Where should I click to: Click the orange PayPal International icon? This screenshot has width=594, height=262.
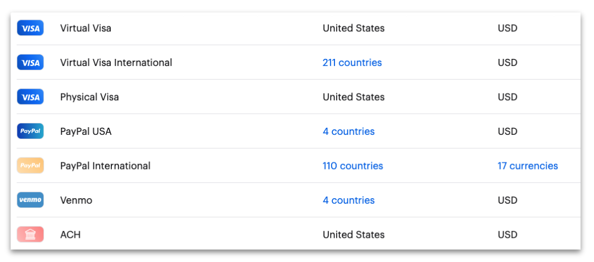(30, 166)
